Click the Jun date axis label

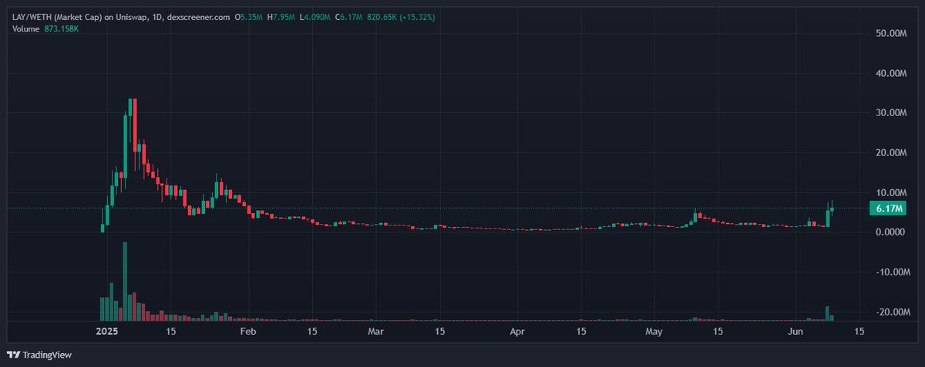795,332
